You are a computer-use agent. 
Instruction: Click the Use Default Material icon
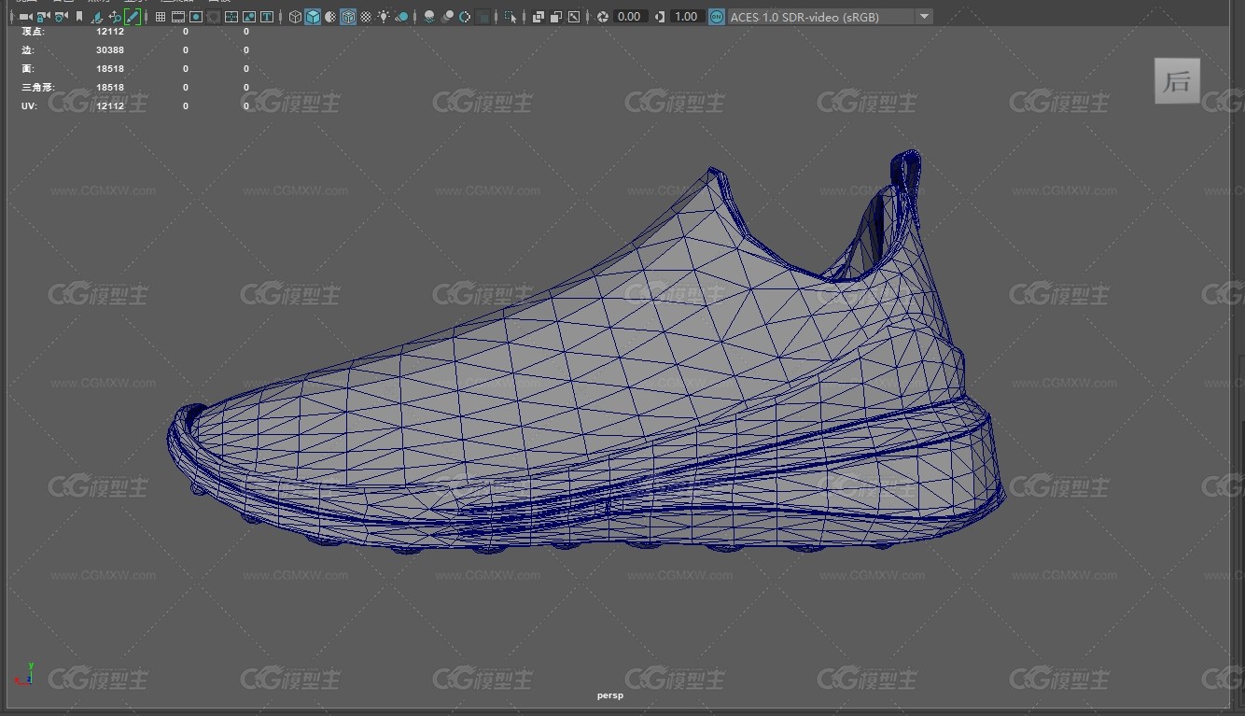pos(330,17)
